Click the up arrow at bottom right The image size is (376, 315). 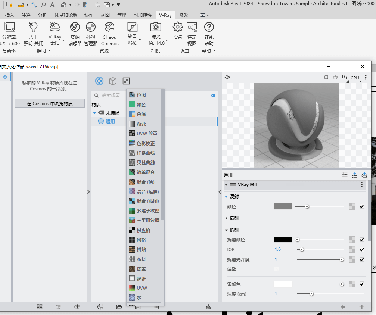tap(361, 307)
